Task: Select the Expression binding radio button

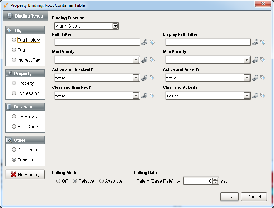Action: pyautogui.click(x=14, y=93)
